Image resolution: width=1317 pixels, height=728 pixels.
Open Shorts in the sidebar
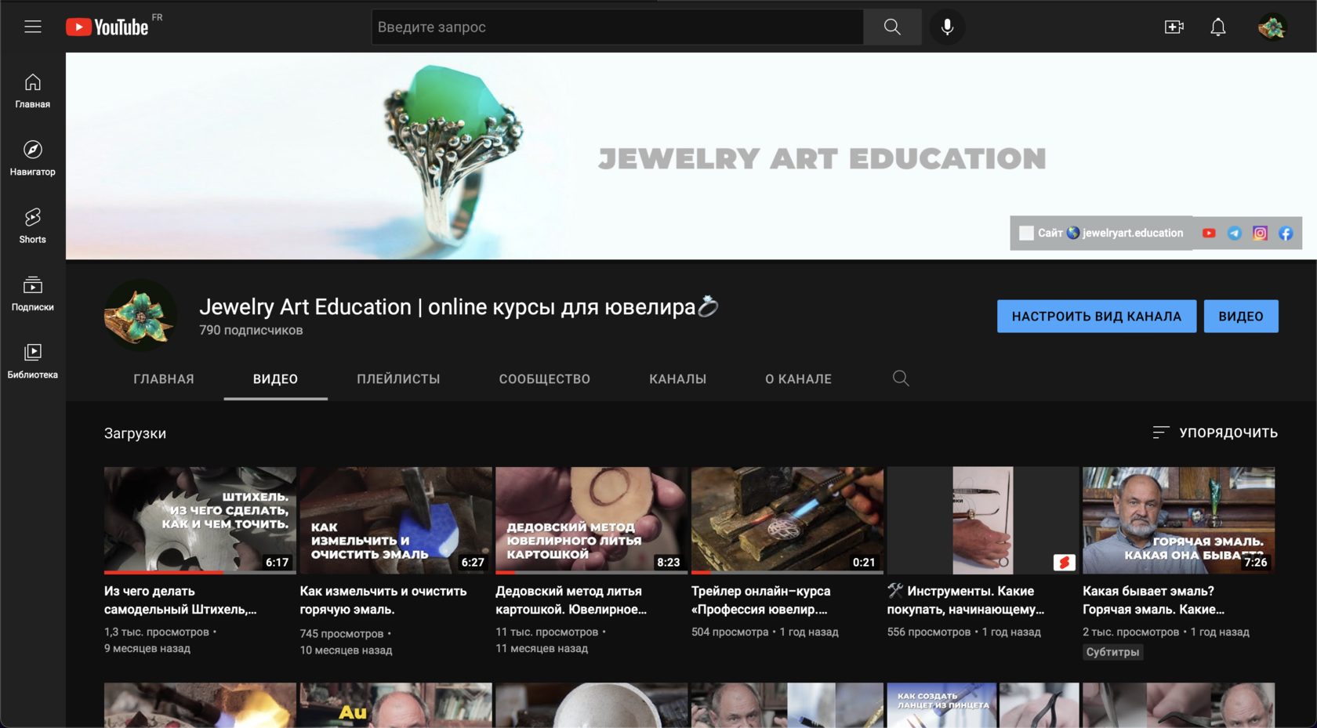pyautogui.click(x=32, y=226)
